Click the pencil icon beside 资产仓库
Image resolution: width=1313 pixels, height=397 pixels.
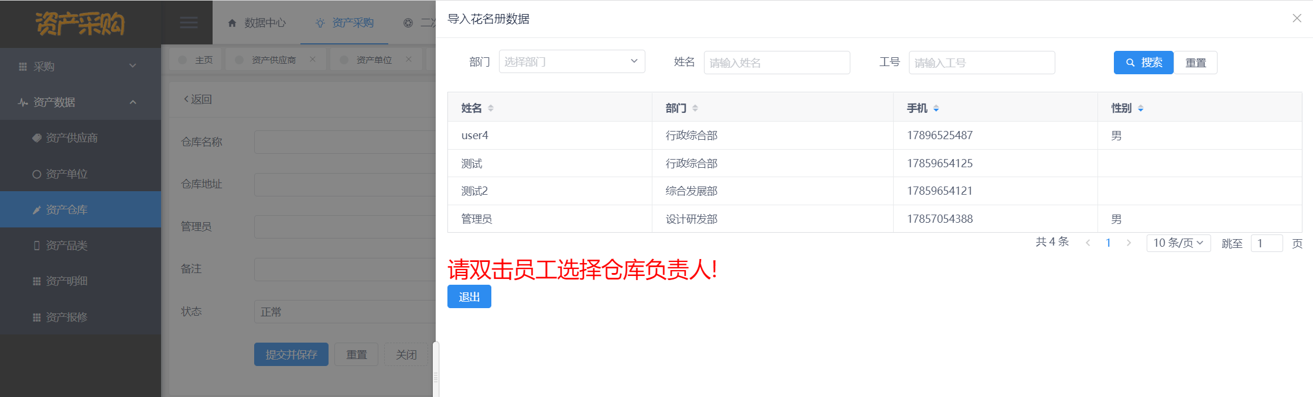click(x=36, y=210)
